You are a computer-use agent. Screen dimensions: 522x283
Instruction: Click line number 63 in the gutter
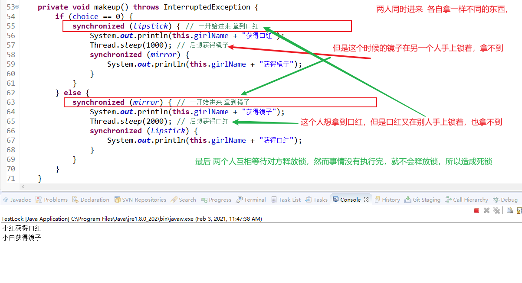point(10,102)
